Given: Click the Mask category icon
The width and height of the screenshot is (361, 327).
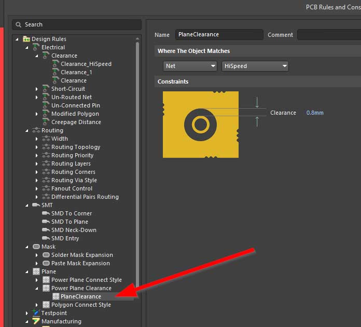Looking at the screenshot, I should 36,247.
